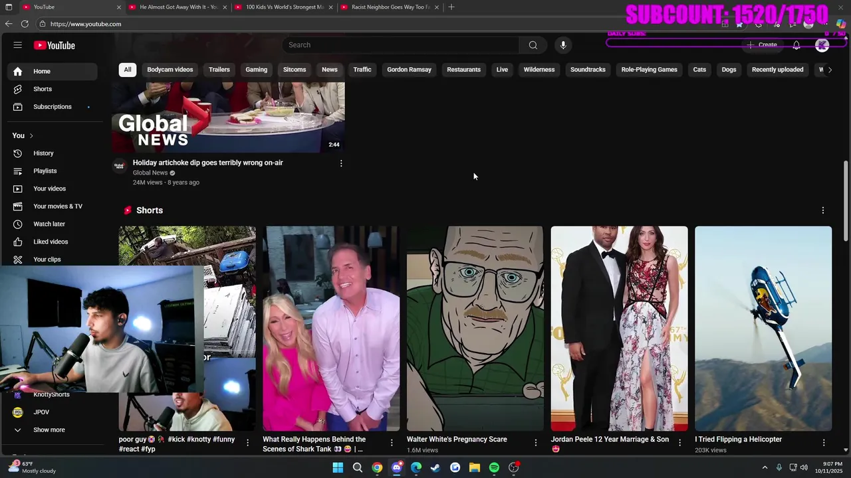Image resolution: width=851 pixels, height=478 pixels.
Task: Filter by Dogs chip
Action: pyautogui.click(x=729, y=70)
